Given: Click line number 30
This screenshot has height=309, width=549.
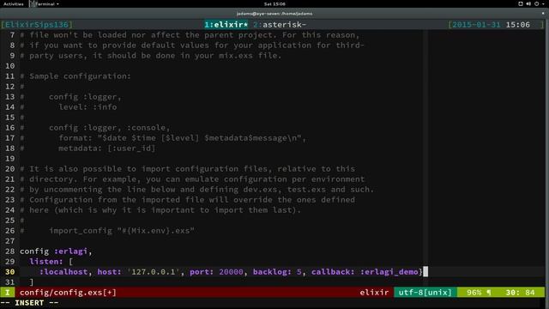Looking at the screenshot, I should pos(9,272).
